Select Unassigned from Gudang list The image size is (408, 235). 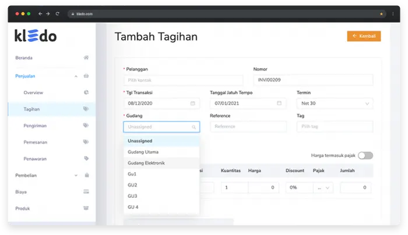161,141
